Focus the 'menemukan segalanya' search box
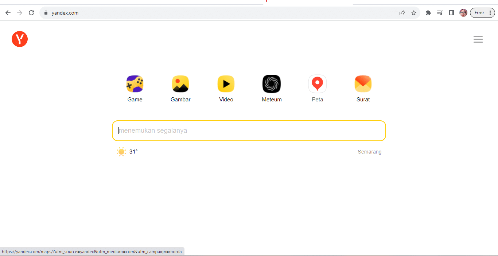The height and width of the screenshot is (256, 498). point(249,131)
